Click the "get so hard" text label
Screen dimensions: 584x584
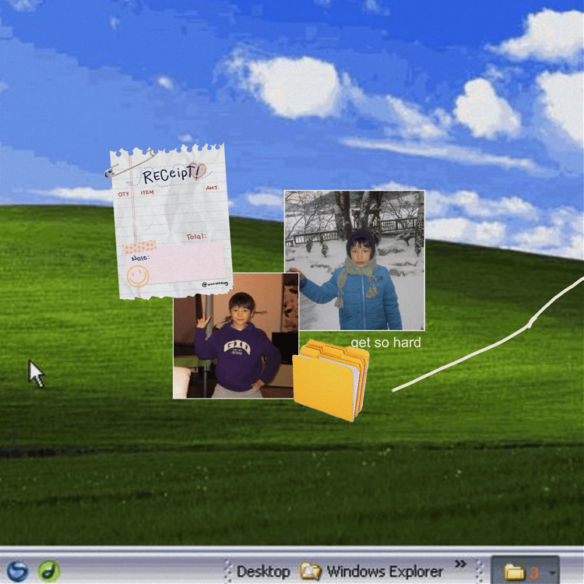click(x=386, y=343)
